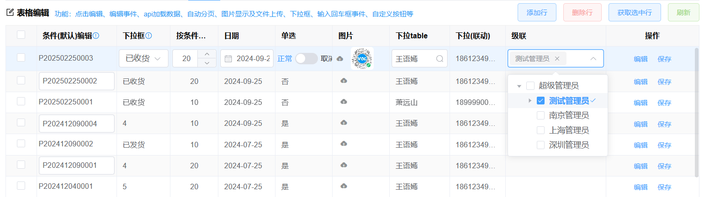Screen dimensions: 704x197
Task: Remove the 测试管理员 tag with X
Action: pyautogui.click(x=557, y=58)
